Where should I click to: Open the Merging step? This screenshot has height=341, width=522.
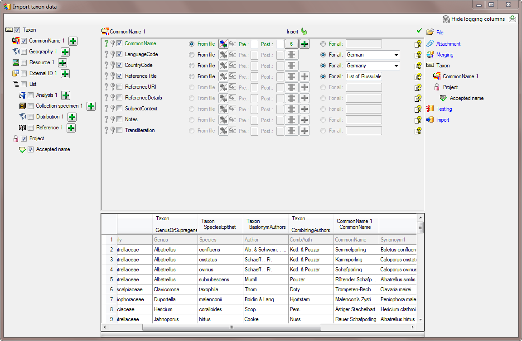pyautogui.click(x=445, y=55)
